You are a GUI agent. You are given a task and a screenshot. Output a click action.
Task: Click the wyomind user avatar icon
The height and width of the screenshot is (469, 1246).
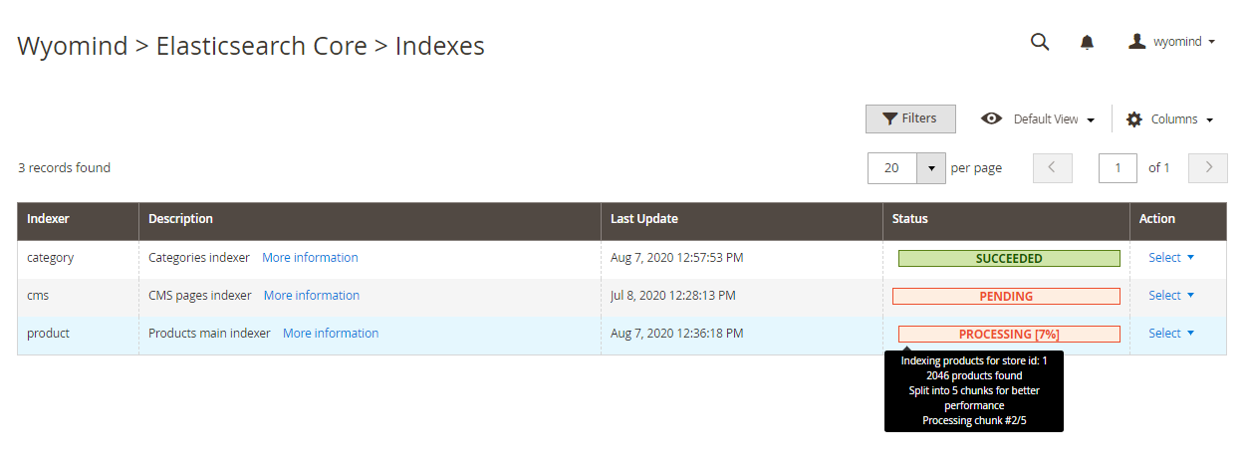coord(1137,41)
